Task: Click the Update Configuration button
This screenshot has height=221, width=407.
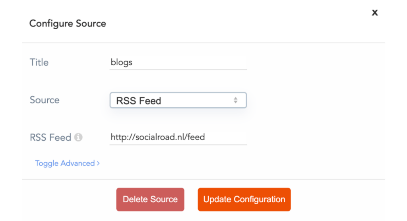Action: pyautogui.click(x=244, y=200)
